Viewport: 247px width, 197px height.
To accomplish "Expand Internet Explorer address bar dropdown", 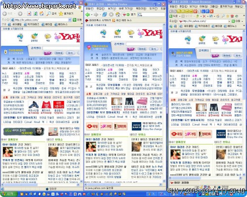I will point(70,20).
